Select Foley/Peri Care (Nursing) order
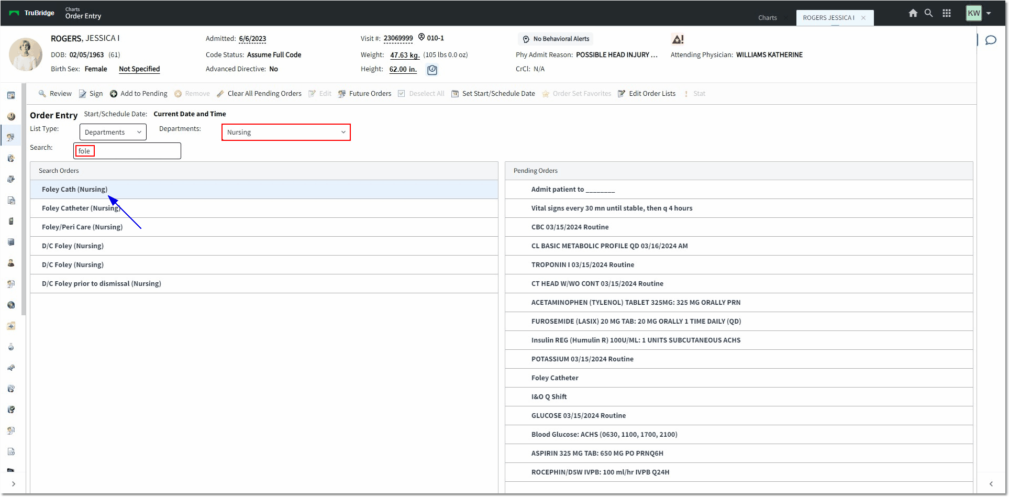1009x497 pixels. tap(264, 227)
